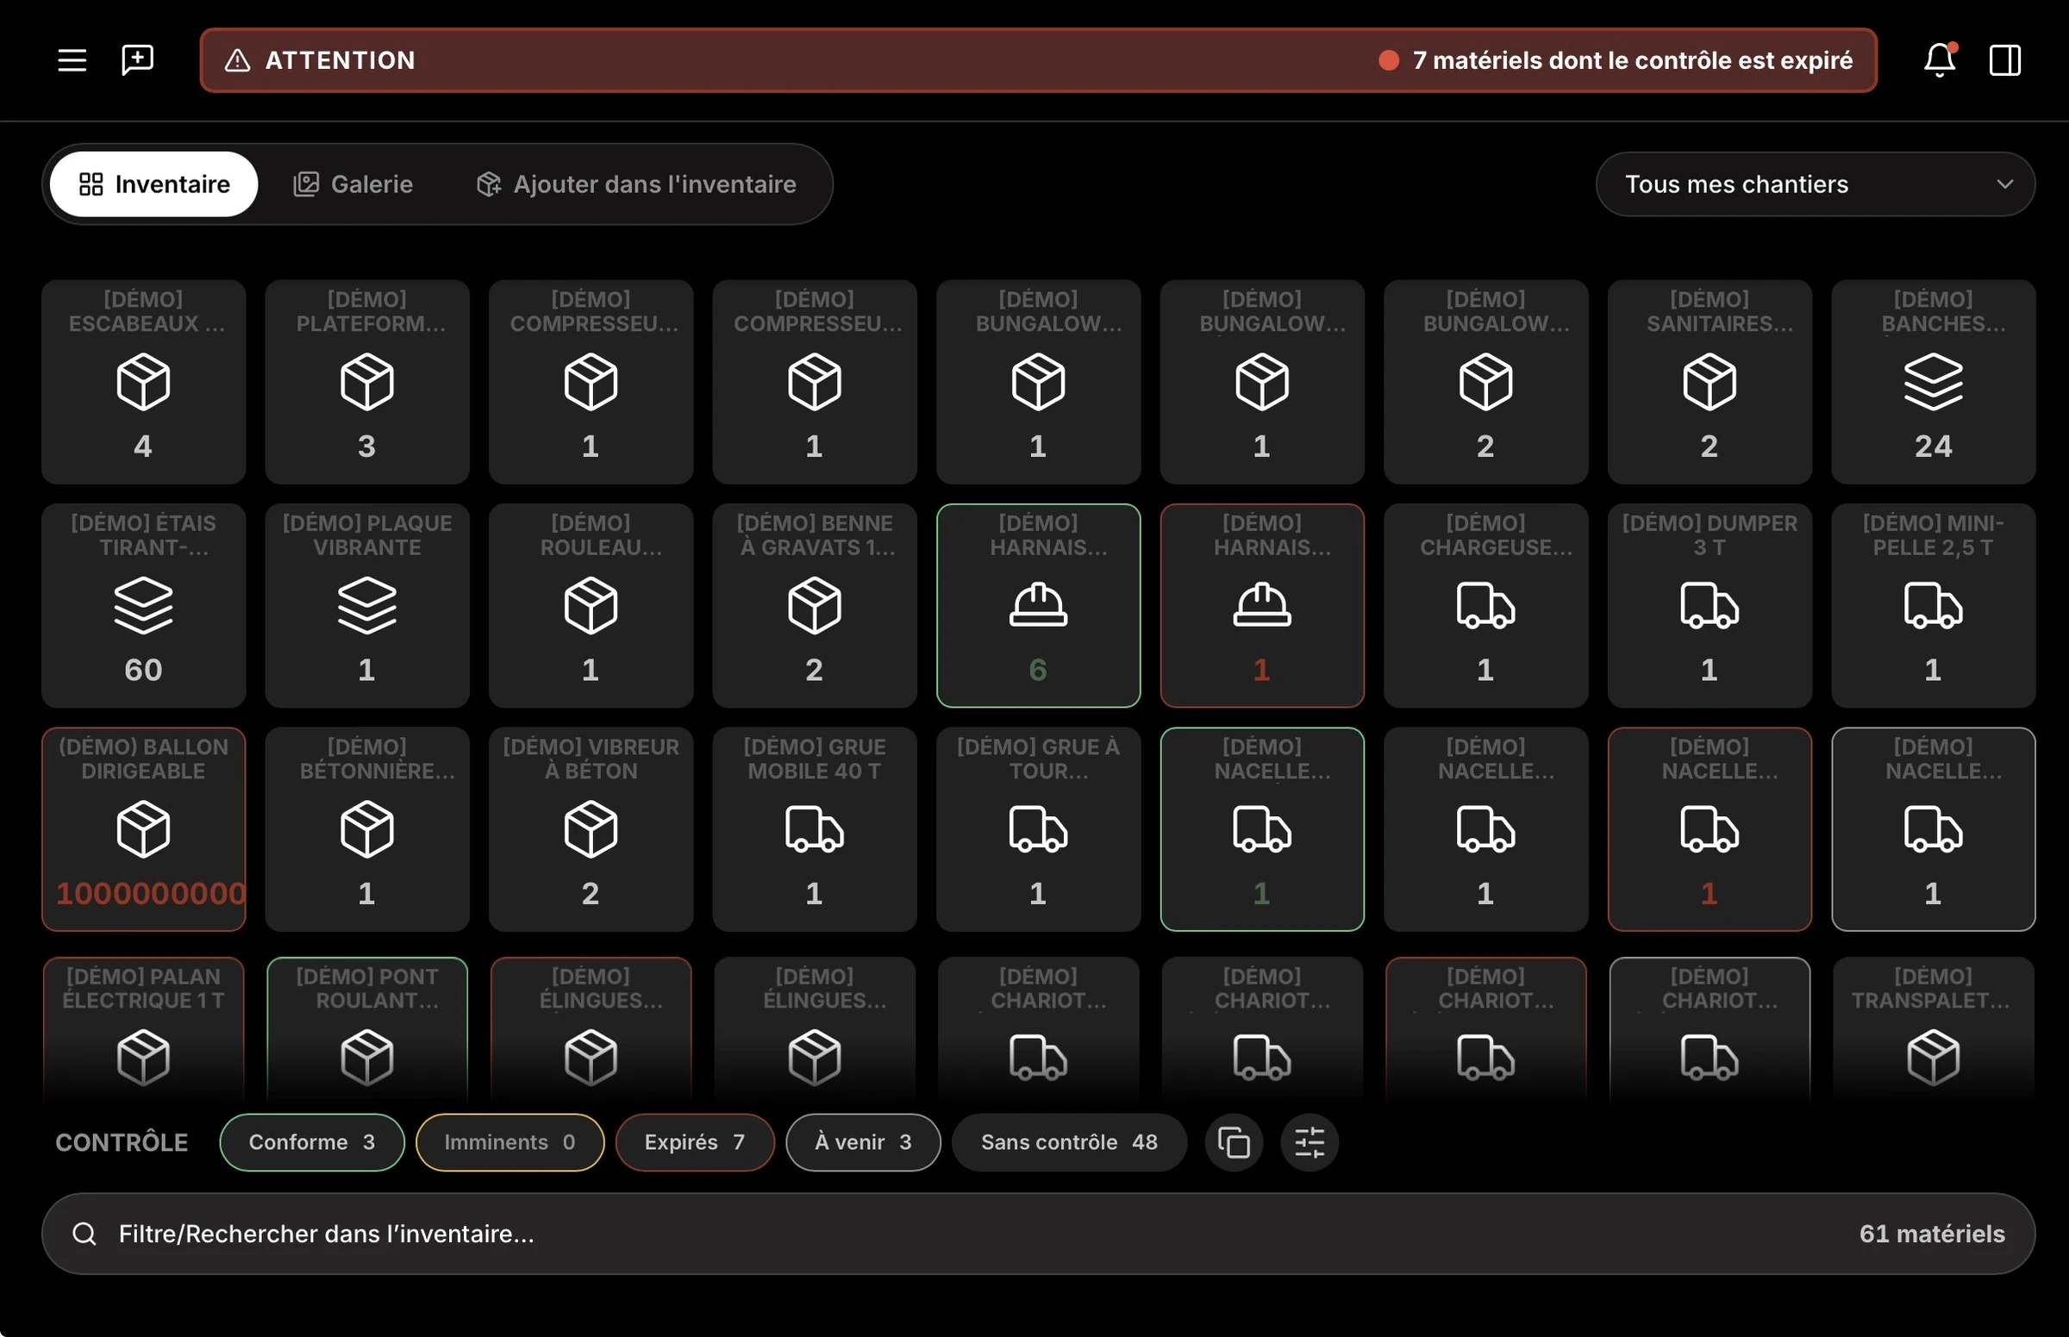The height and width of the screenshot is (1337, 2069).
Task: Toggle the Sans contrôle 48 filter
Action: [x=1069, y=1142]
